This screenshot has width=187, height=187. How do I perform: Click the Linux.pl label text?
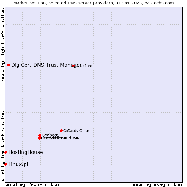18,164
